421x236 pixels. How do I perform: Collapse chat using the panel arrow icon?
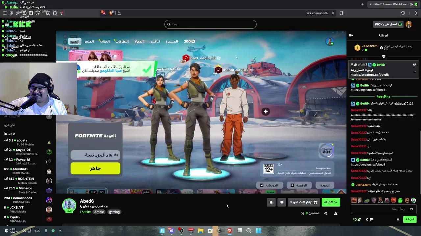pyautogui.click(x=351, y=35)
